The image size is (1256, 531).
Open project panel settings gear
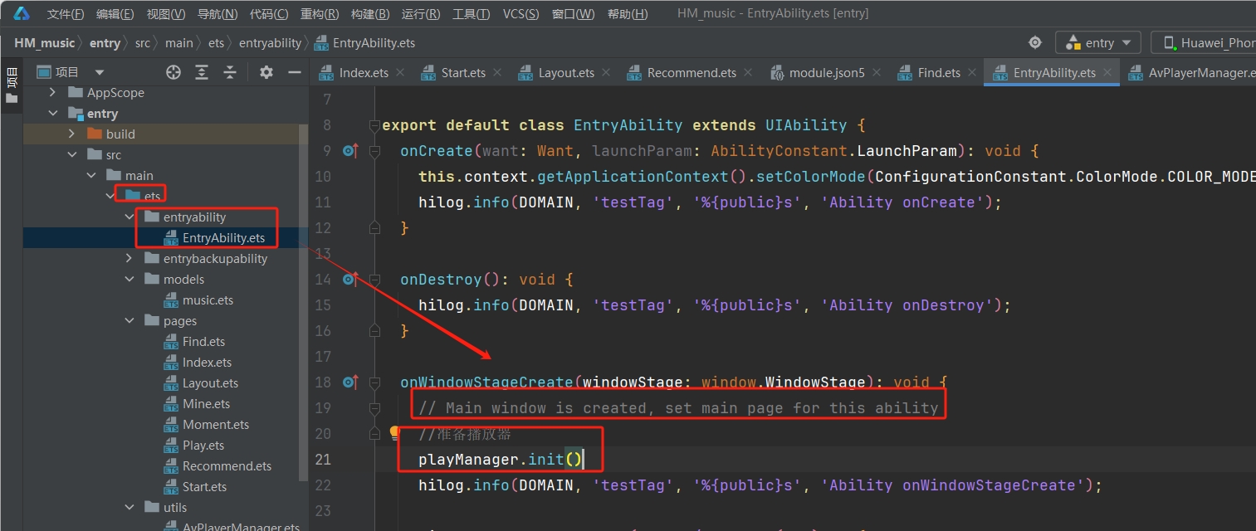click(x=266, y=72)
